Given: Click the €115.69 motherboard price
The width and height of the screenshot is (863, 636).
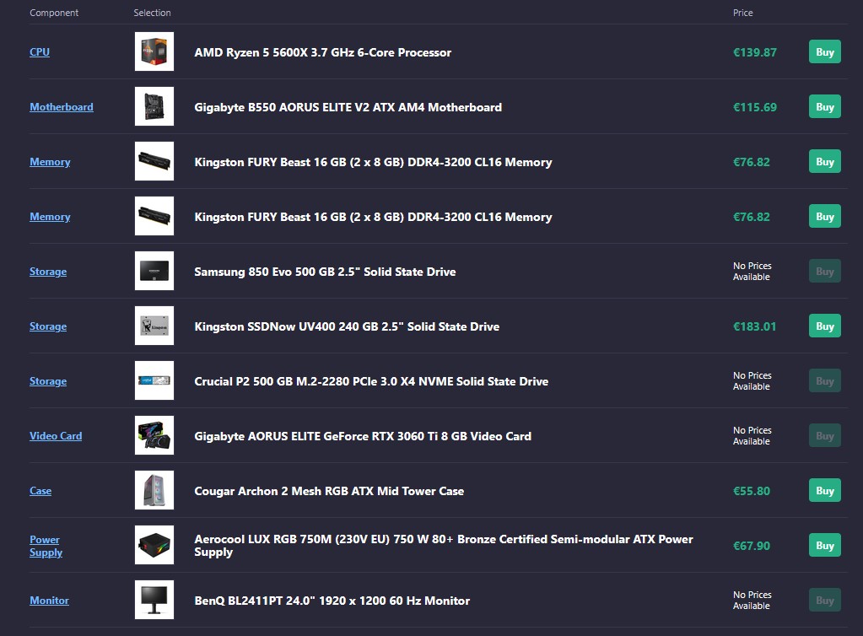Looking at the screenshot, I should 754,107.
